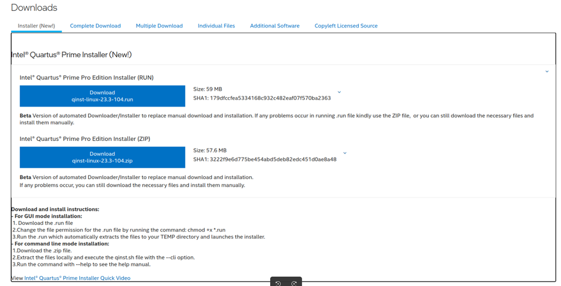
Task: Click the "Size: 57.6 MB" text
Action: tap(209, 150)
